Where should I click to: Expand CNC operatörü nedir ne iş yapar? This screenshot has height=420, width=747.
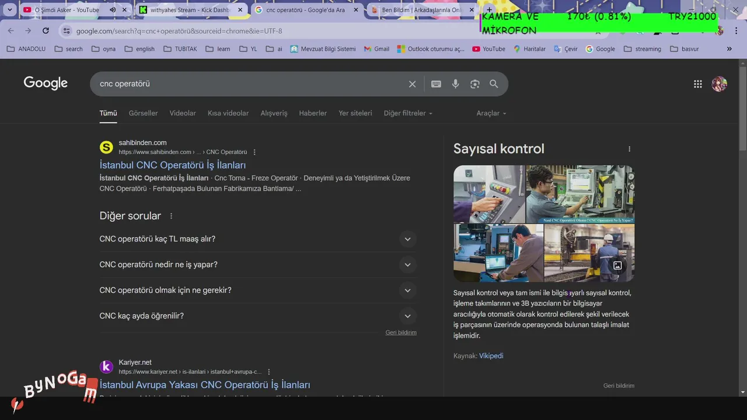point(258,264)
